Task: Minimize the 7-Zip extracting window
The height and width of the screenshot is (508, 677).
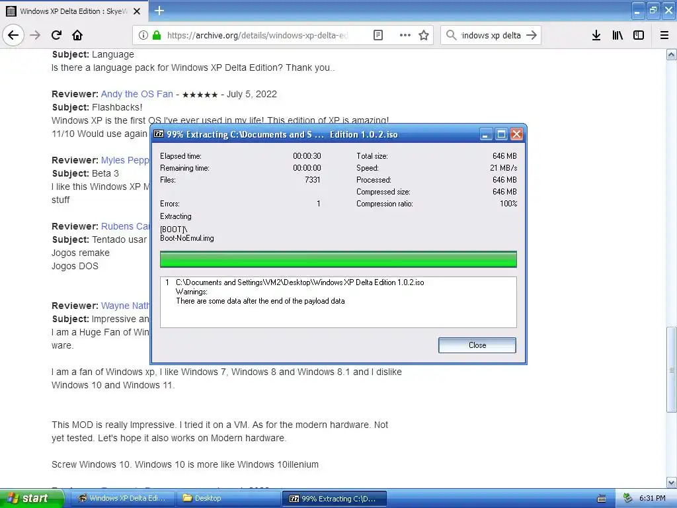Action: tap(485, 134)
